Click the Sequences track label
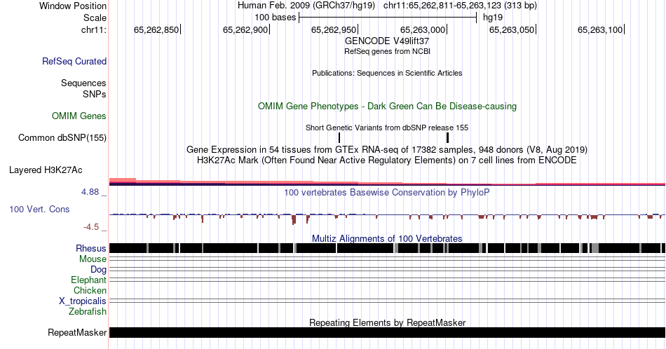 point(83,83)
